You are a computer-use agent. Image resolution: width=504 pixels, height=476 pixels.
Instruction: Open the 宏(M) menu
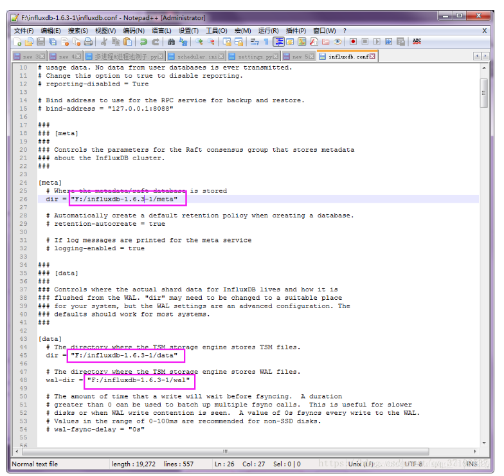pos(243,31)
